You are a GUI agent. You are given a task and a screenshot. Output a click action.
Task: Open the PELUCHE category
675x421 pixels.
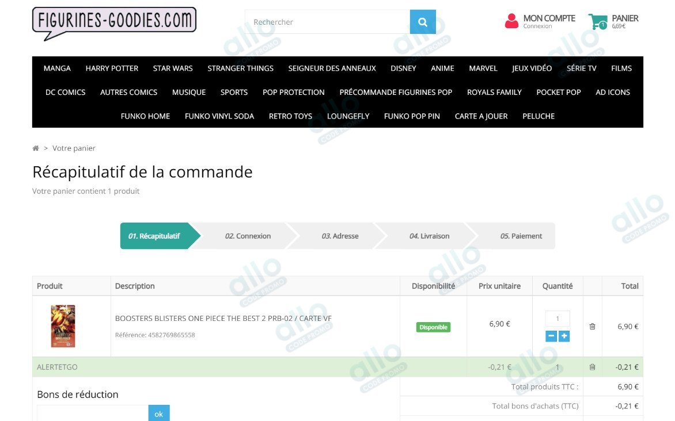coord(539,117)
